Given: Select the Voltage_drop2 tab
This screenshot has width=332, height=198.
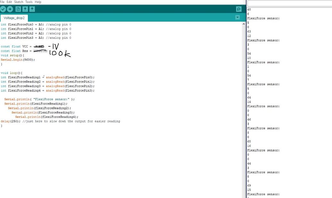Looking at the screenshot, I should pos(14,18).
